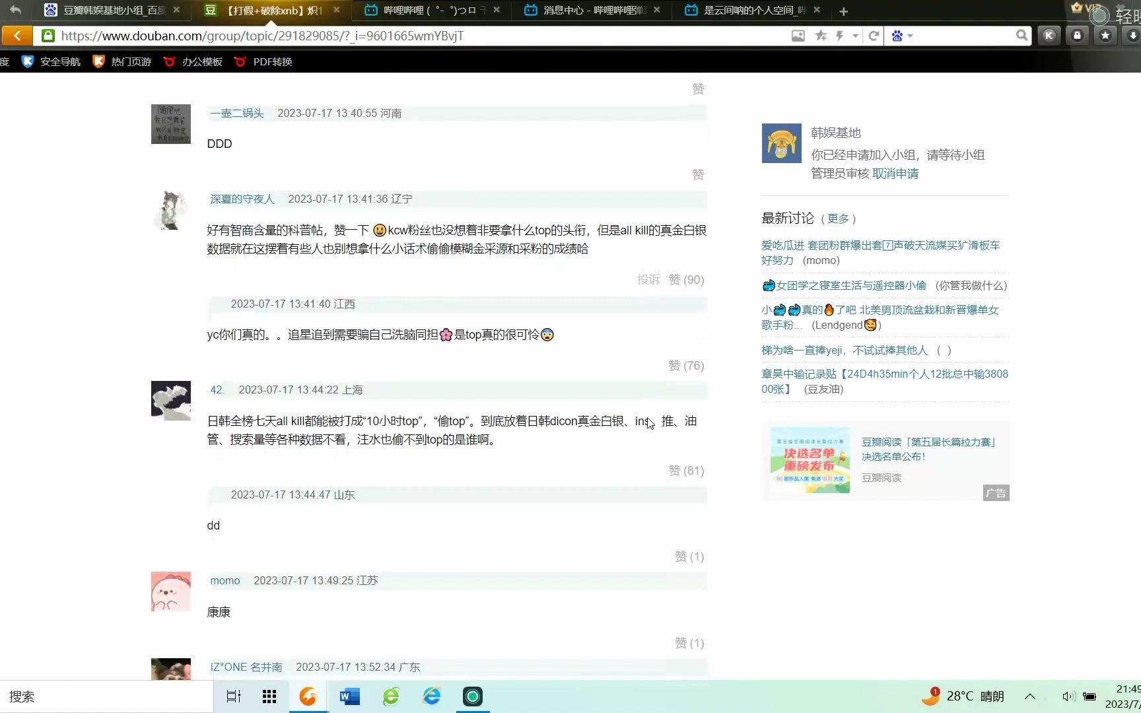Switch to the 【打假+破除xnb】 Douban tab
This screenshot has height=713, width=1141.
271,10
